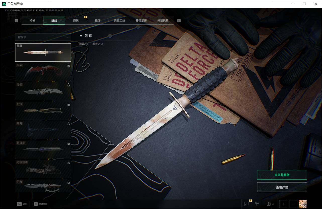Select the 近战 tab
This screenshot has width=322, height=209.
click(54, 21)
